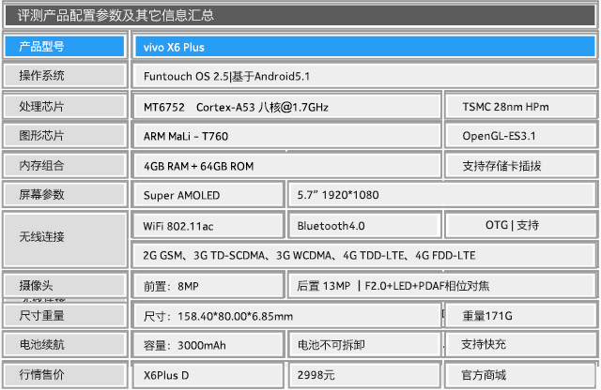Click the TSMC 28nm HPm cell

[x=519, y=108]
